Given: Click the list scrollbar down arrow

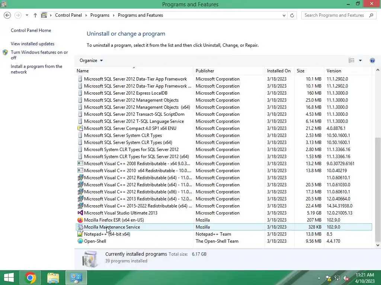Looking at the screenshot, I should click(378, 245).
